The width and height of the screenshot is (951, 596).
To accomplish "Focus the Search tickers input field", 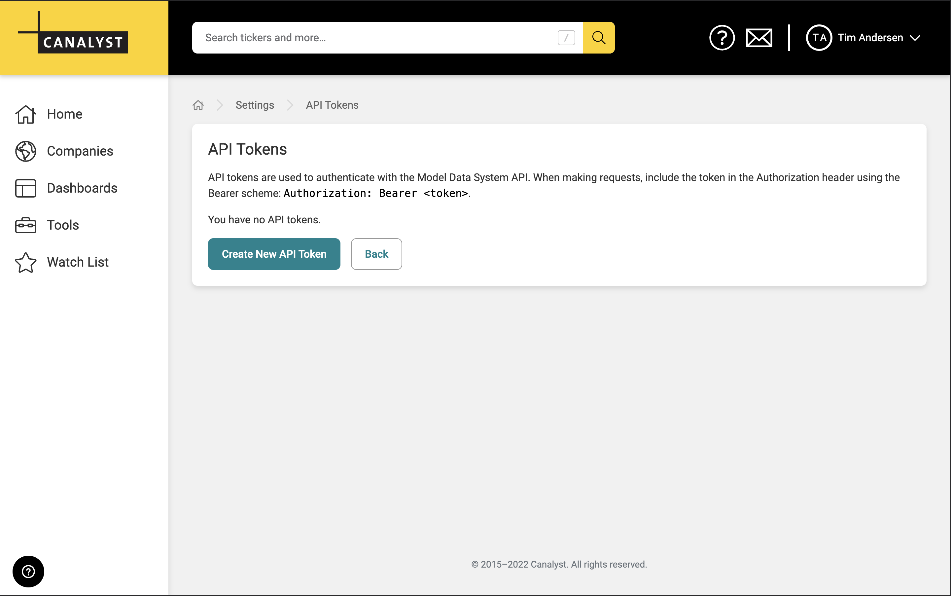I will (x=374, y=37).
